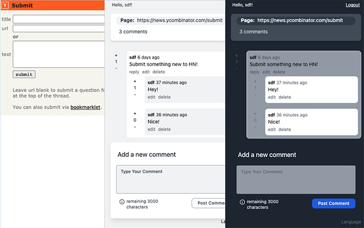Downvote the "Hey!" comment in light panel
Image resolution: width=364 pixels, height=228 pixels.
[x=135, y=95]
